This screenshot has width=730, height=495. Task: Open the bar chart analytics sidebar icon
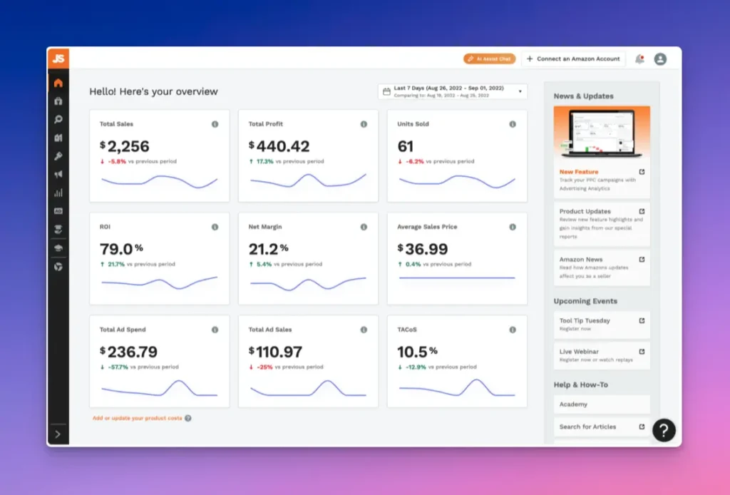pyautogui.click(x=58, y=193)
